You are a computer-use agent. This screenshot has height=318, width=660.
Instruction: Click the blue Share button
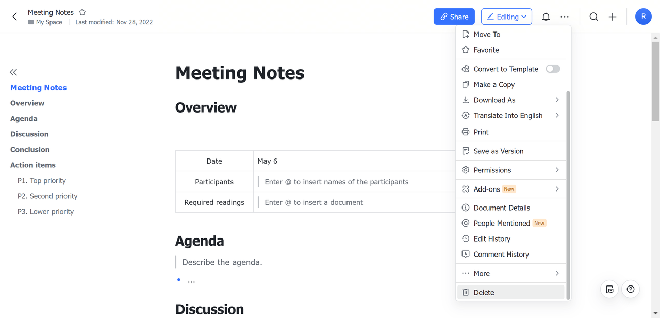tap(454, 17)
